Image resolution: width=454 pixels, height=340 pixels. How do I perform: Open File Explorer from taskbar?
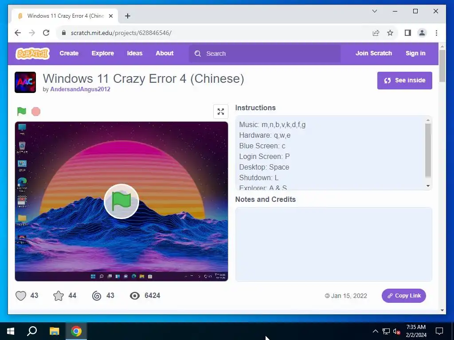point(54,331)
